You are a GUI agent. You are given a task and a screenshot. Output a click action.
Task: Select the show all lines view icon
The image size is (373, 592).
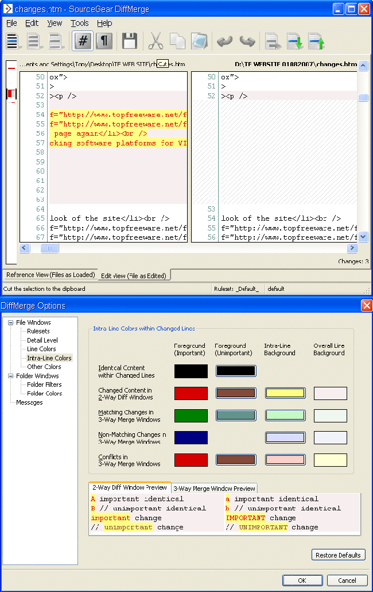[13, 41]
